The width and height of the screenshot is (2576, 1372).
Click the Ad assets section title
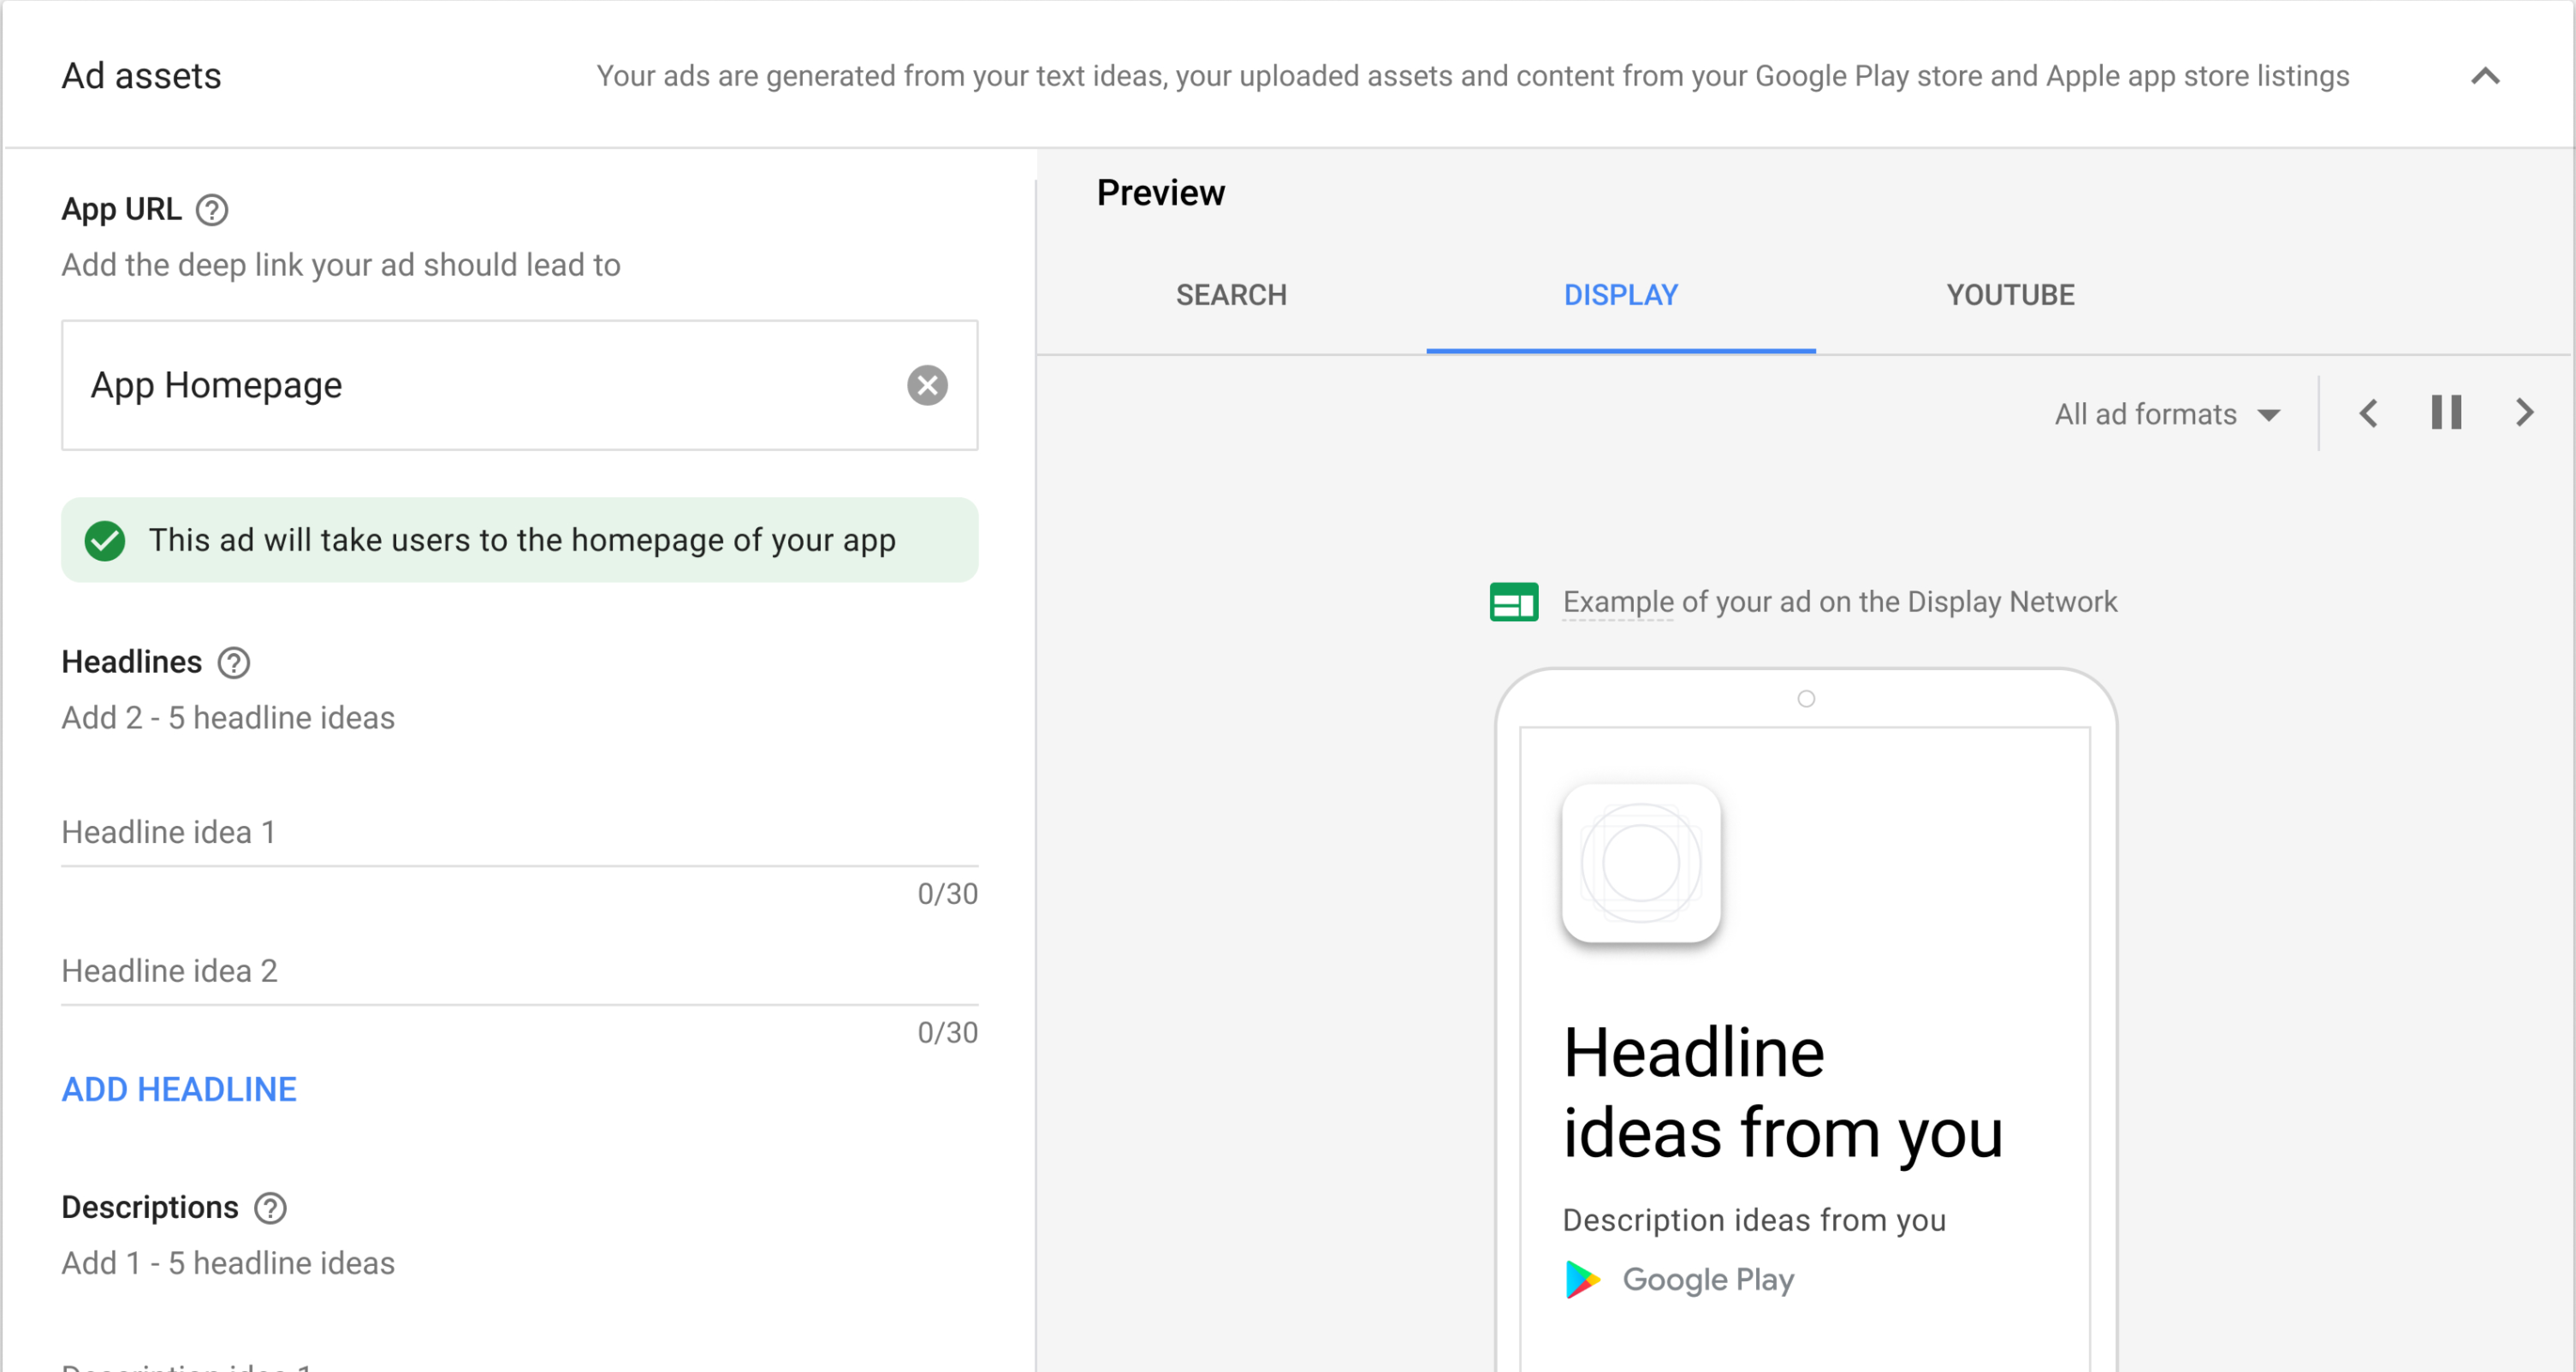[x=141, y=76]
